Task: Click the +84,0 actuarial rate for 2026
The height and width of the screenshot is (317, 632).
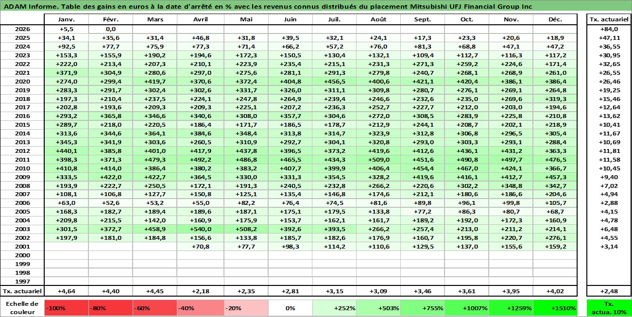Action: pyautogui.click(x=609, y=29)
